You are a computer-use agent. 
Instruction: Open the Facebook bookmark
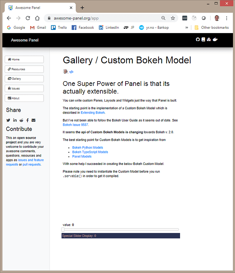(83, 28)
